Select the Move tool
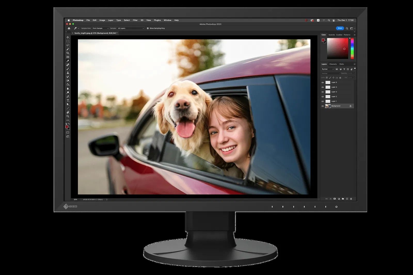This screenshot has width=413, height=275. point(68,37)
